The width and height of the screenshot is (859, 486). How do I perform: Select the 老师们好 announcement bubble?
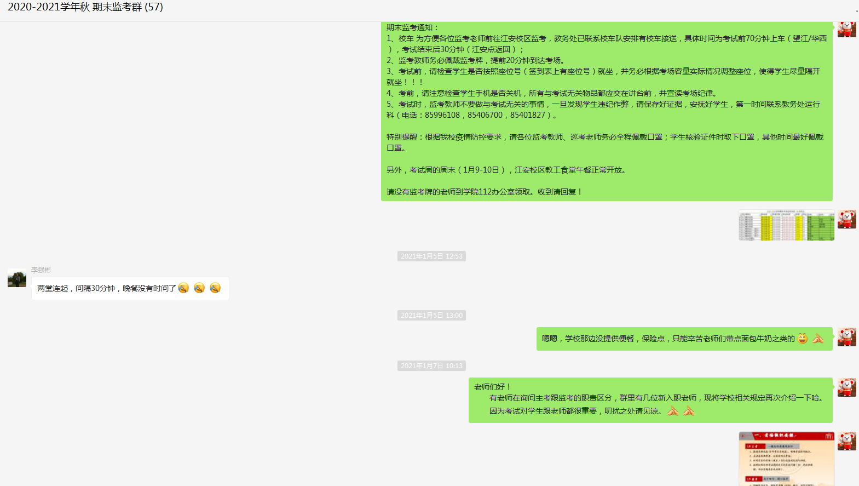pos(650,399)
